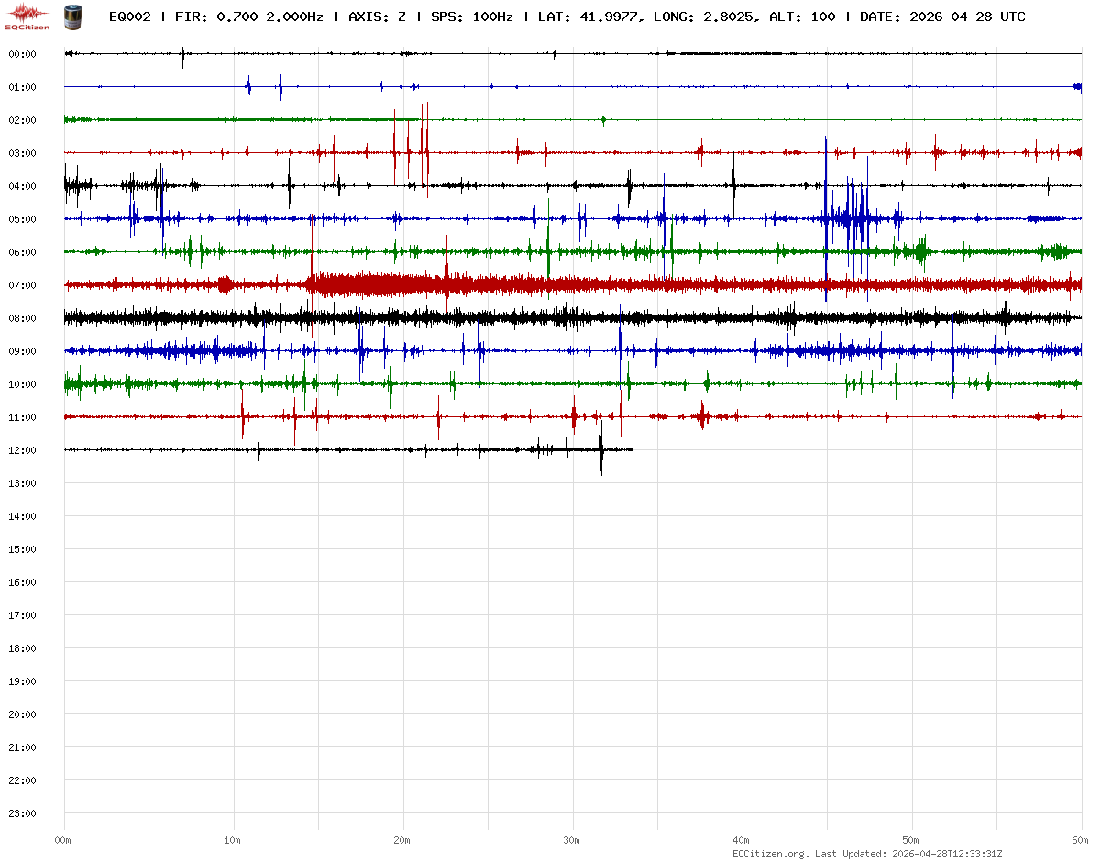Click the 30m minute axis label
The image size is (1100, 862).
coord(572,840)
